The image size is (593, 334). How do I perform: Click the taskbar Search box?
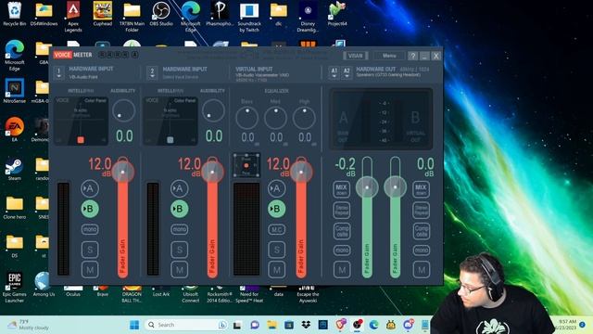pos(185,325)
